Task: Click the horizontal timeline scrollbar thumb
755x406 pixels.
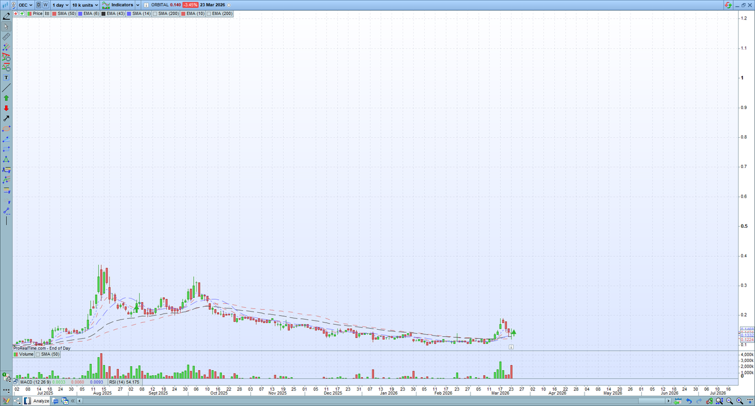Action: coord(652,400)
